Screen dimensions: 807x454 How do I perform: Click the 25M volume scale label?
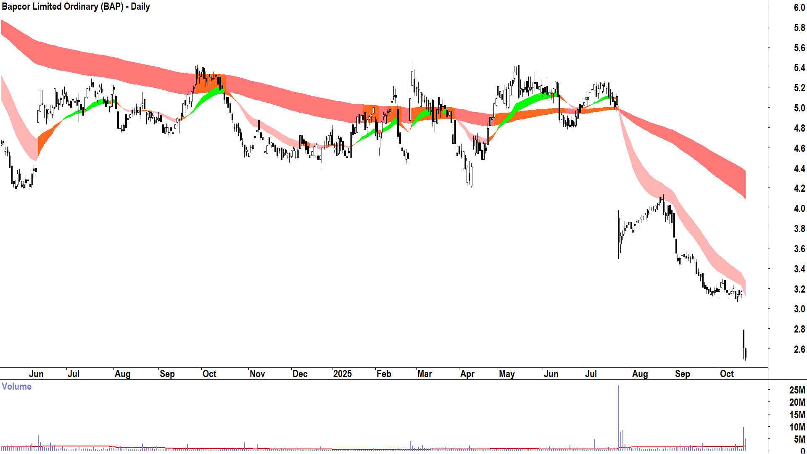tap(797, 390)
